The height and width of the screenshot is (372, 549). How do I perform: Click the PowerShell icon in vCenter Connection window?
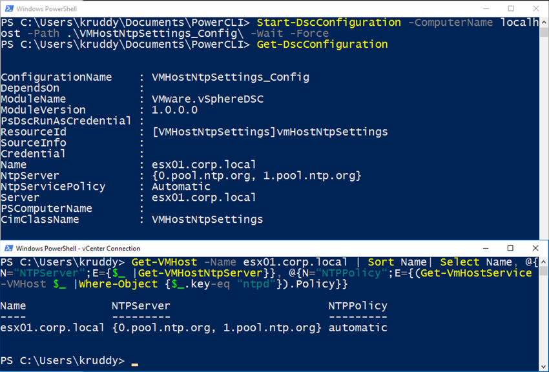pyautogui.click(x=9, y=249)
